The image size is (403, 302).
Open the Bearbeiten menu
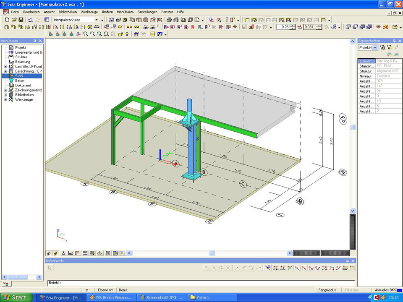pyautogui.click(x=31, y=12)
